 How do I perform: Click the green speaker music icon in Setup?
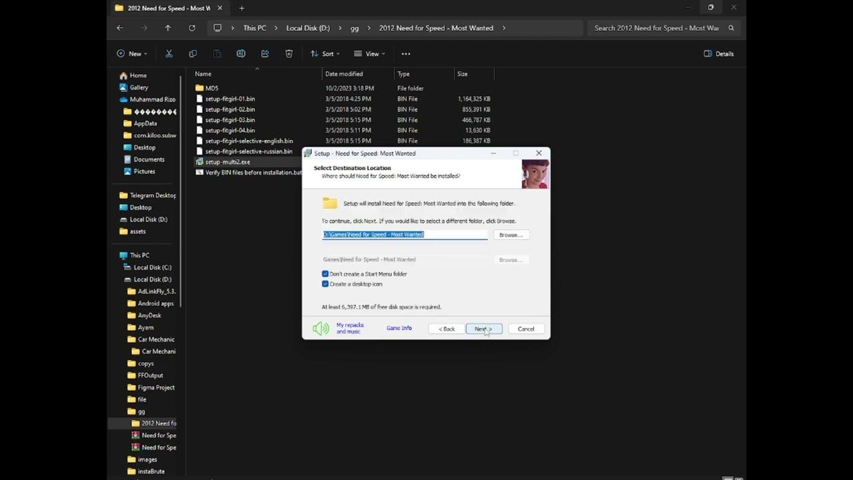coord(321,328)
